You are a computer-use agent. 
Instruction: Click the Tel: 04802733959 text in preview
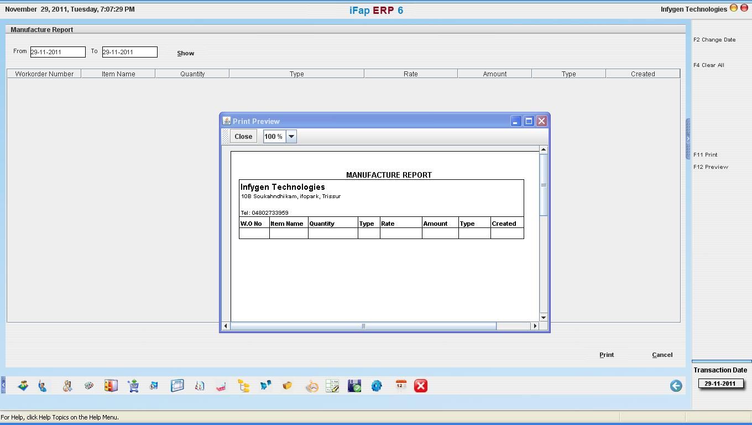264,212
